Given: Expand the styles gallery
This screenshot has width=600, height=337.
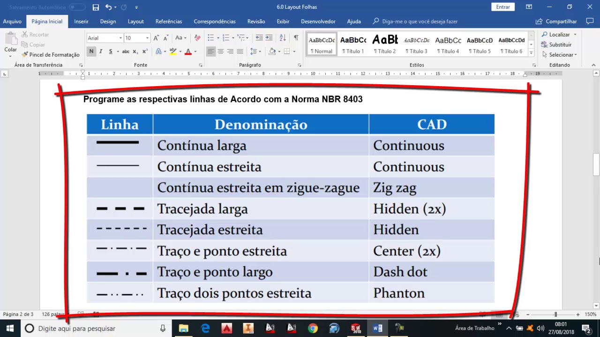Looking at the screenshot, I should point(531,52).
